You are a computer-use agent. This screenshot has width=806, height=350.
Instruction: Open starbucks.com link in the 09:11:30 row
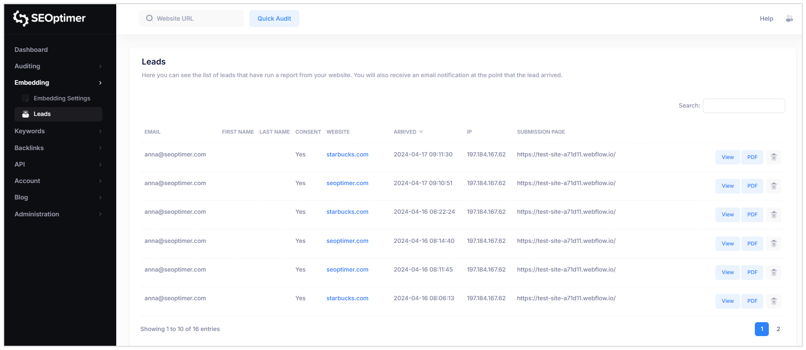(347, 154)
